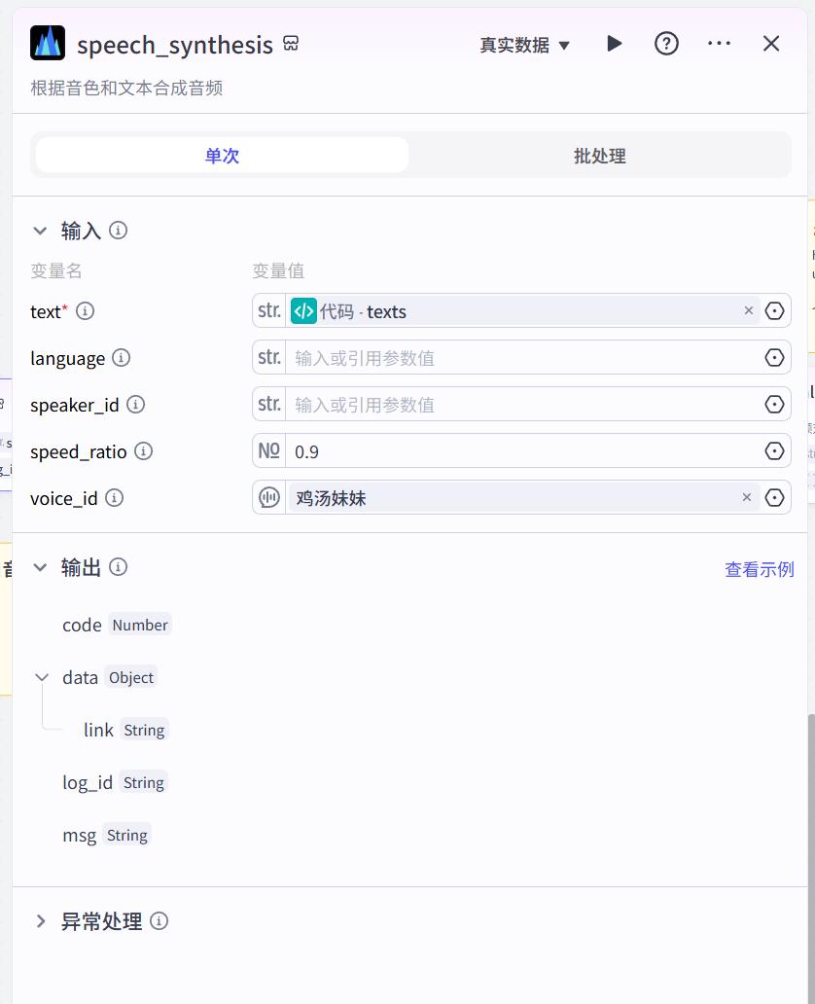Screen dimensions: 815x1004
Task: Click the info icon next to 输出 heading
Action: pyautogui.click(x=119, y=567)
